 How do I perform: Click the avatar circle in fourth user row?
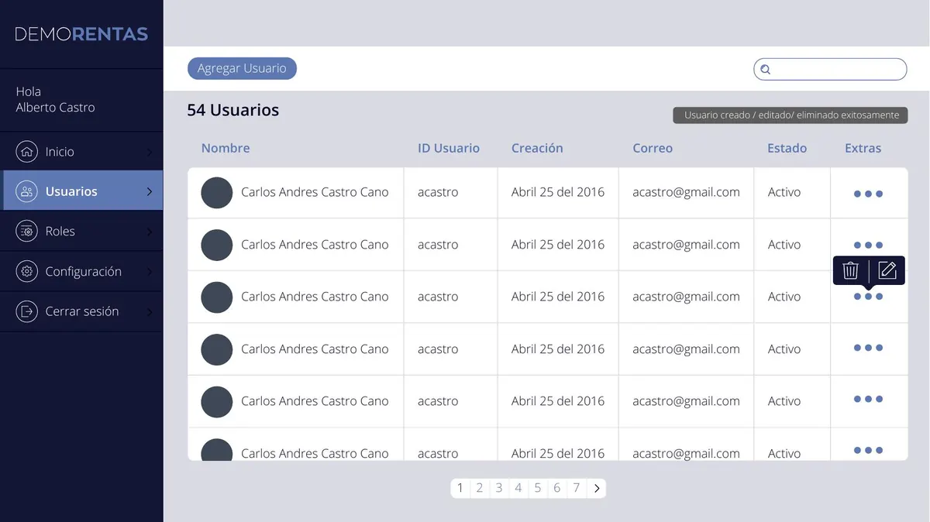[x=217, y=349]
